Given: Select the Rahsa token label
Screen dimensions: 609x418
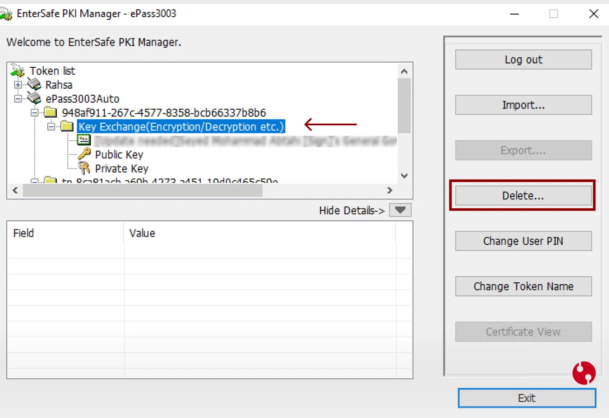Looking at the screenshot, I should pyautogui.click(x=59, y=85).
